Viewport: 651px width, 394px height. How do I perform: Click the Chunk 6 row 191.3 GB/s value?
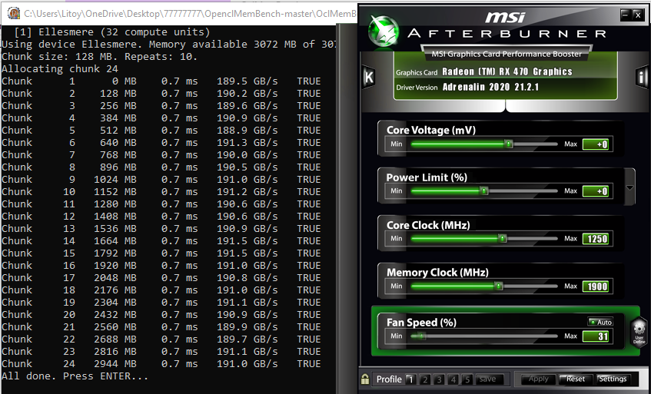pos(247,143)
